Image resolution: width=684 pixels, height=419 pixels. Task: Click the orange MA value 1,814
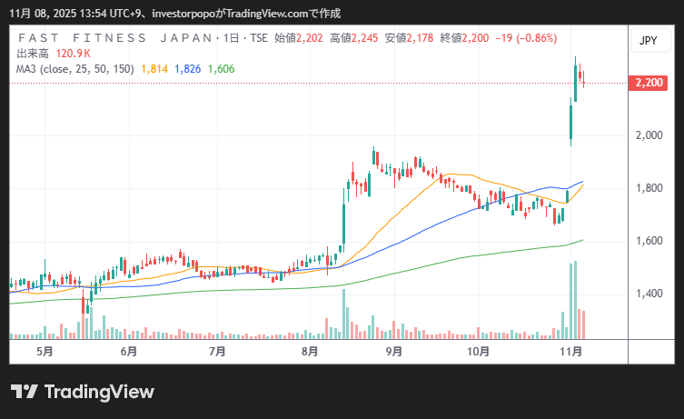[154, 68]
